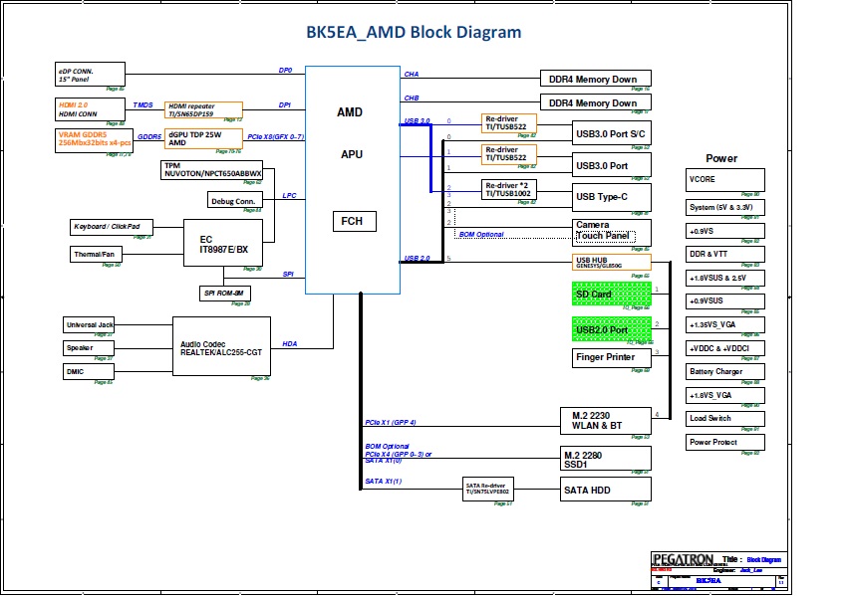Click the BK5EA_AMD Block Diagram title
Image resolution: width=848 pixels, height=598 pixels.
[x=414, y=32]
